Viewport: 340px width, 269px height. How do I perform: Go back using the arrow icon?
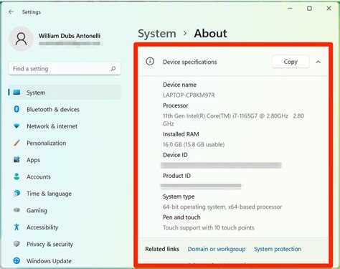pyautogui.click(x=11, y=11)
